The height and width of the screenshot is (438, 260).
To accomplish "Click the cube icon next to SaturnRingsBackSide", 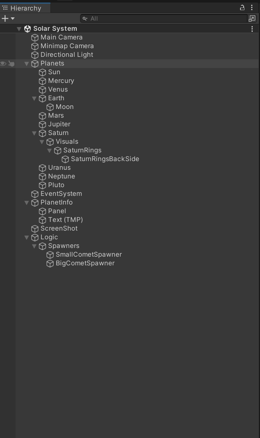I will pyautogui.click(x=65, y=159).
